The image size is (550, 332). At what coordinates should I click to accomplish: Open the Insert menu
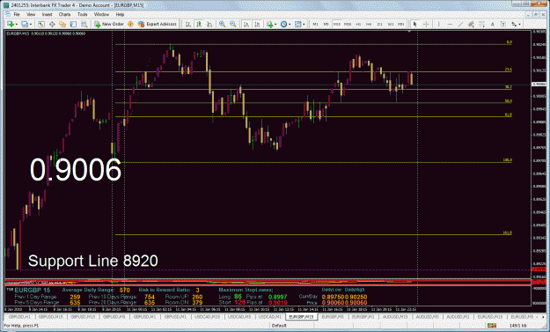coord(47,14)
